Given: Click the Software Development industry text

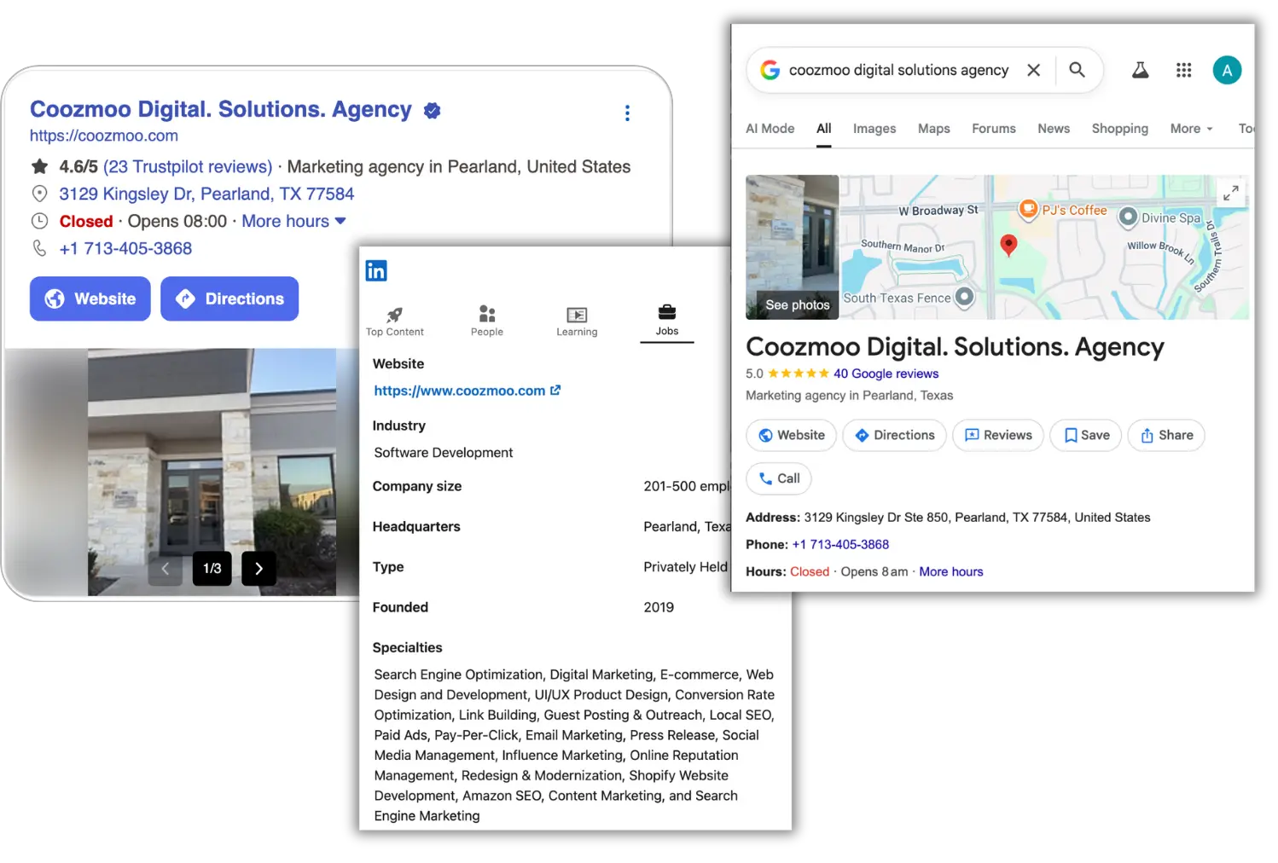Looking at the screenshot, I should [444, 453].
